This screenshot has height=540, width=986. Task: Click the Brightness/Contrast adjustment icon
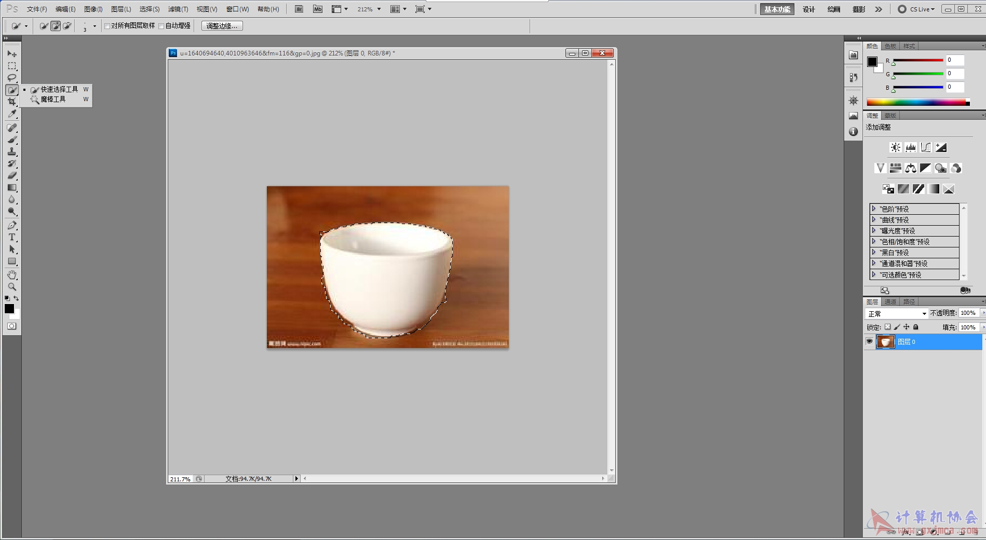tap(896, 147)
